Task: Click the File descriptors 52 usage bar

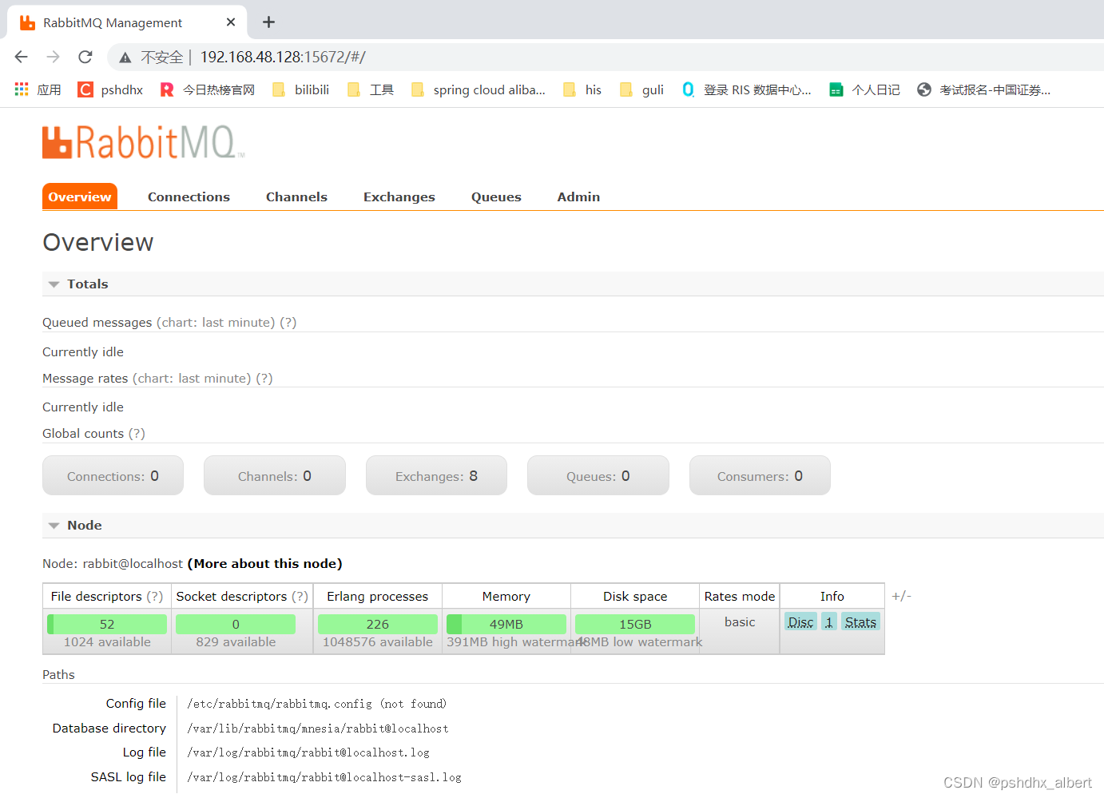Action: coord(107,624)
